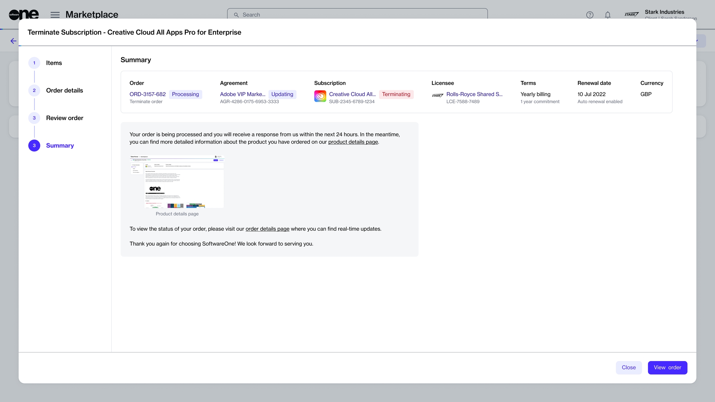
Task: Open Rolls-Royce Shared licensee link
Action: [x=474, y=94]
